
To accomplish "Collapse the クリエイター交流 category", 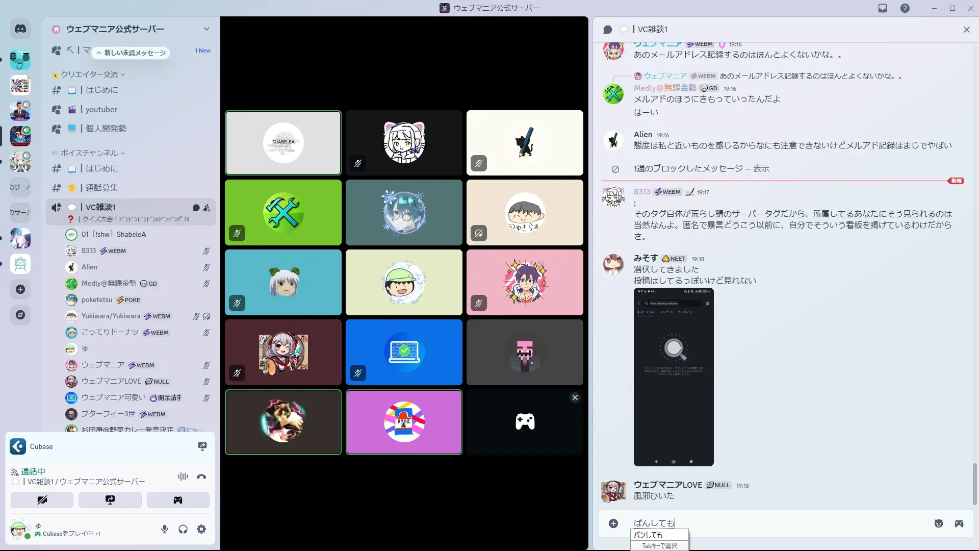I will click(89, 74).
